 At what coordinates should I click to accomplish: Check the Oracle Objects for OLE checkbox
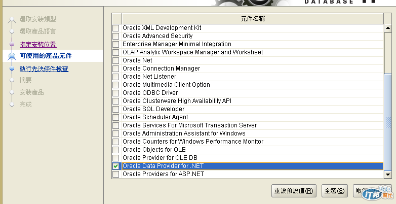(115, 150)
